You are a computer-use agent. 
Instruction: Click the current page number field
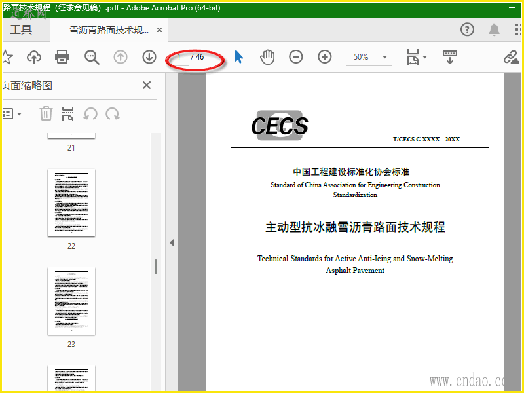[x=179, y=57]
